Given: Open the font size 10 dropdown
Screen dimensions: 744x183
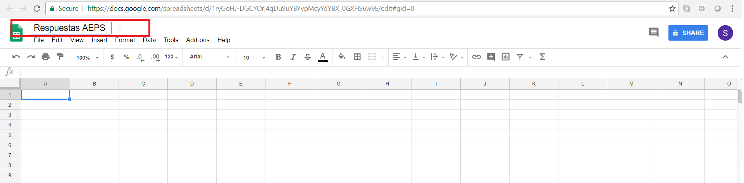Looking at the screenshot, I should [x=254, y=58].
